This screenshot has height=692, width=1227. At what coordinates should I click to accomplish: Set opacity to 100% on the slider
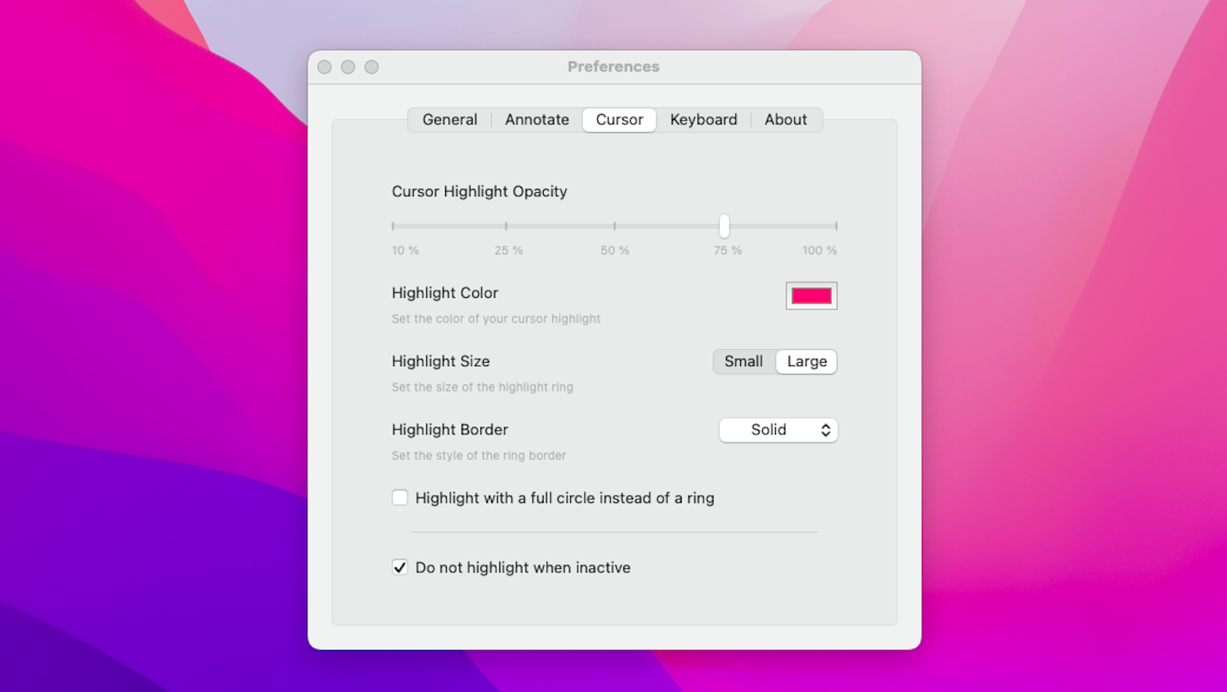pyautogui.click(x=835, y=226)
